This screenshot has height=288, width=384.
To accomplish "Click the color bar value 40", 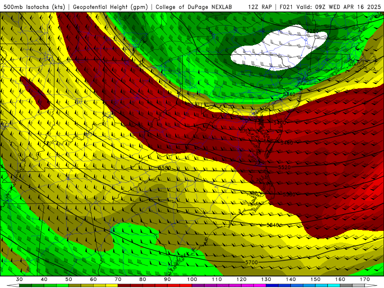I will [x=44, y=279].
